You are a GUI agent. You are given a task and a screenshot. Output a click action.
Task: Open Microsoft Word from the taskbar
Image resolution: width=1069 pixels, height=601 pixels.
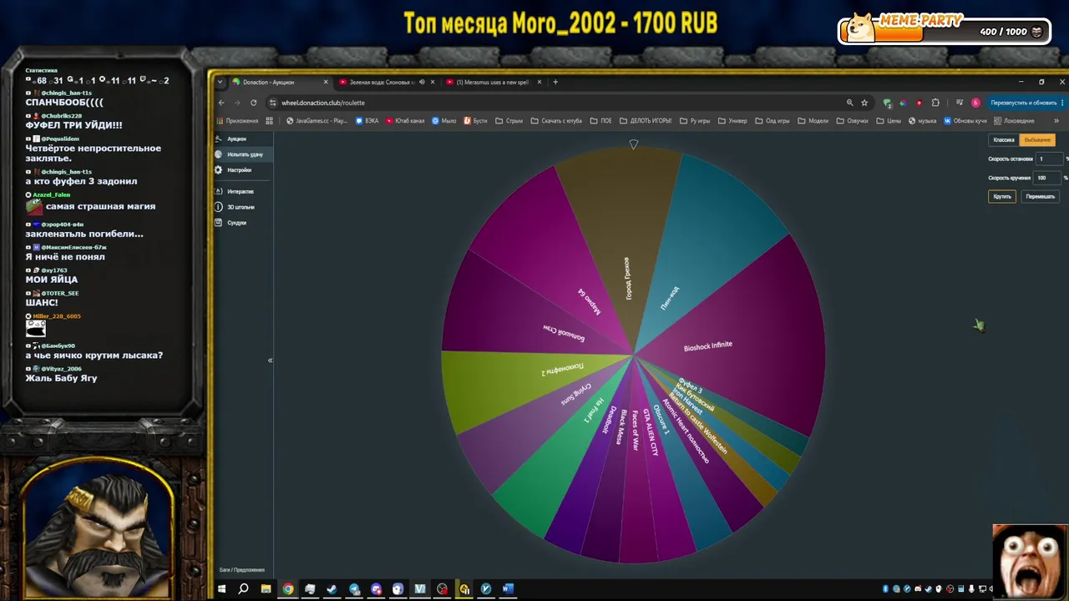click(508, 589)
